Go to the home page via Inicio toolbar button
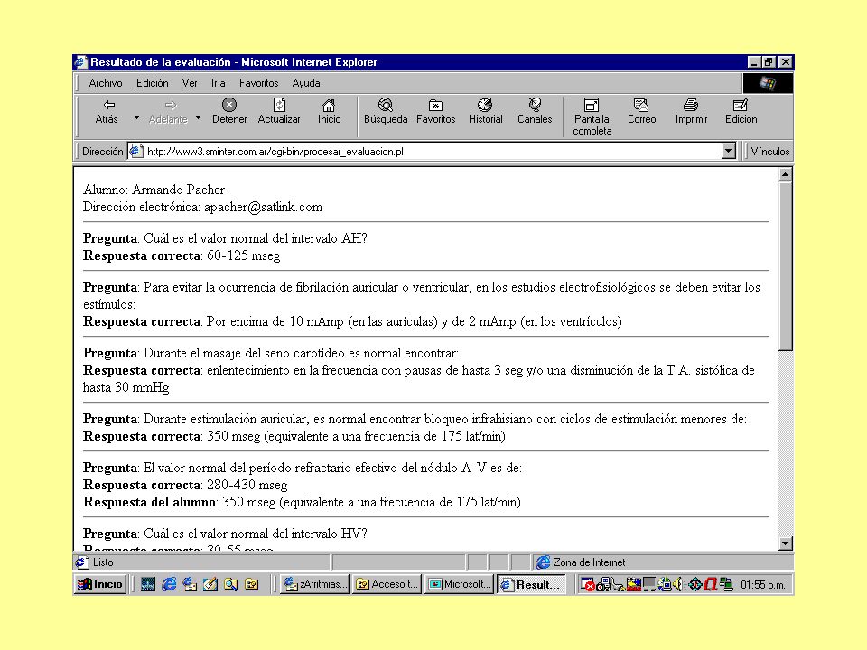 [x=329, y=112]
